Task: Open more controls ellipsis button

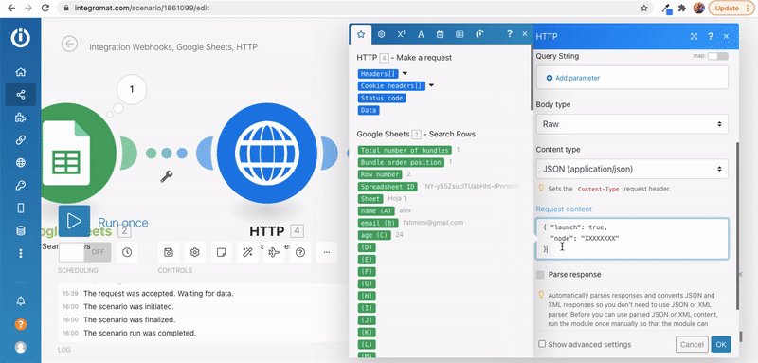Action: tap(327, 252)
